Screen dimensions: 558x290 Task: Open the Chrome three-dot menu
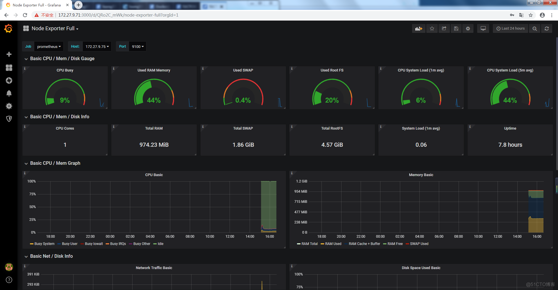click(x=552, y=15)
